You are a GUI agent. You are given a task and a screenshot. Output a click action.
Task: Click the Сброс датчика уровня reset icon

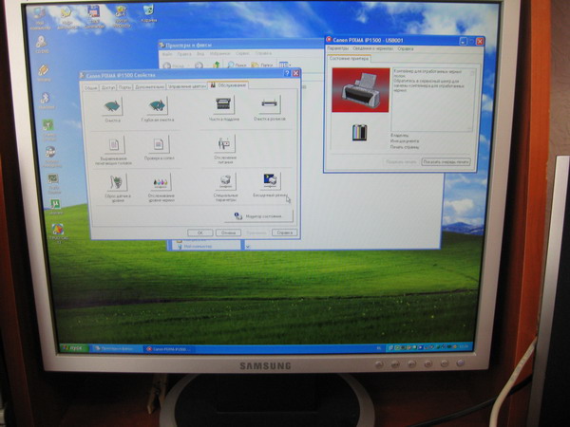pos(117,182)
